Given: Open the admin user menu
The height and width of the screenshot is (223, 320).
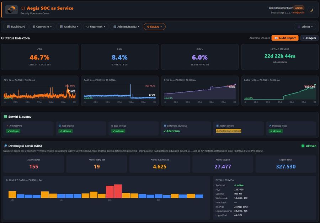Looking at the screenshot, I should tap(305, 27).
